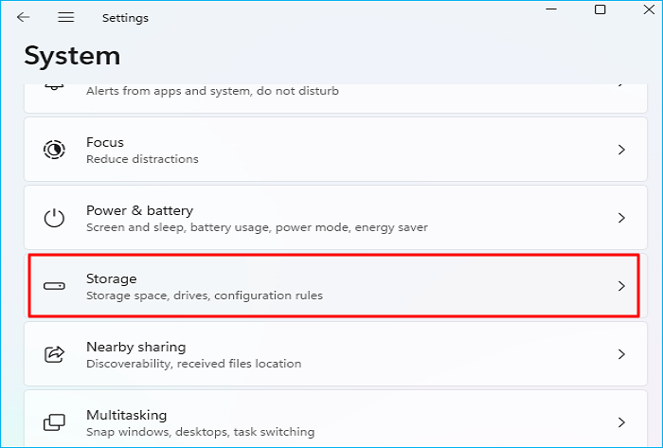Screen dimensions: 663x448
Task: Expand the Nearby sharing chevron
Action: pyautogui.click(x=621, y=354)
